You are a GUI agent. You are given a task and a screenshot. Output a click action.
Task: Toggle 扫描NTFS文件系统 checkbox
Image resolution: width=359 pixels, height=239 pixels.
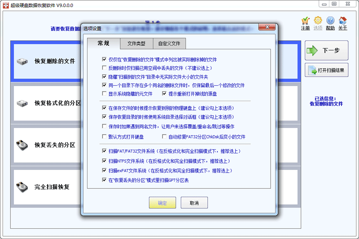coord(105,161)
